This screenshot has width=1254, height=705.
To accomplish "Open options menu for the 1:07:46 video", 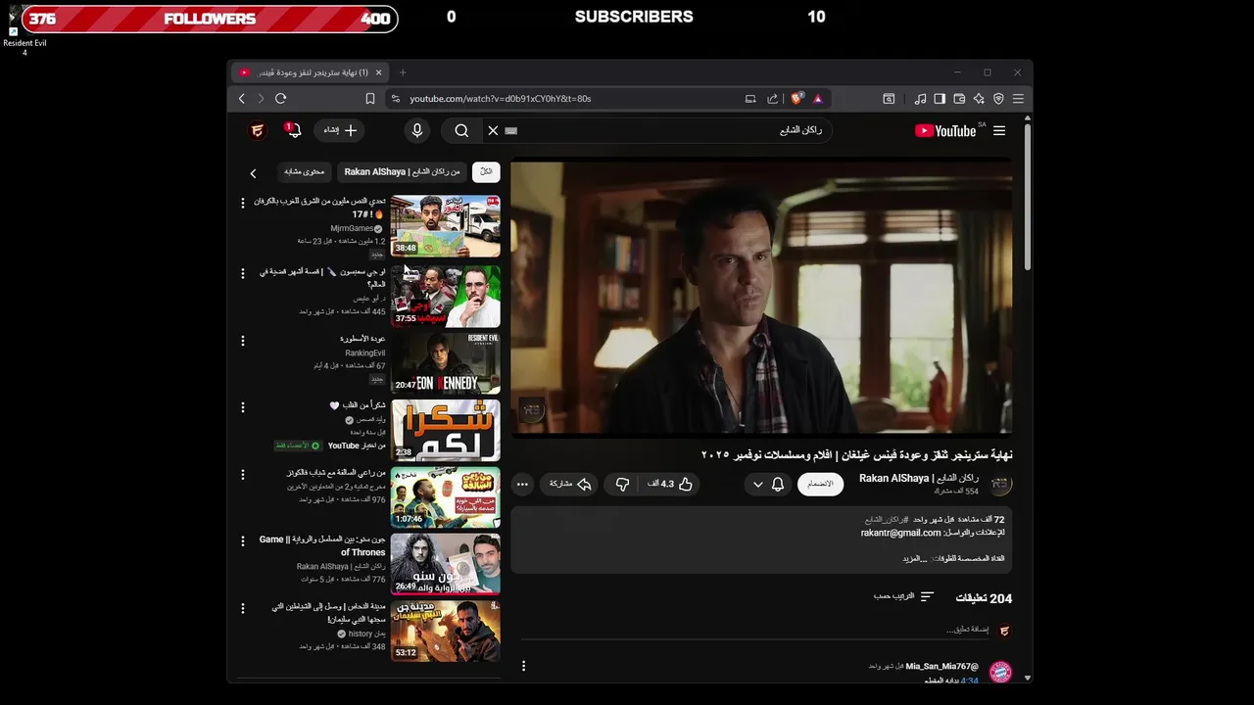I will point(243,475).
